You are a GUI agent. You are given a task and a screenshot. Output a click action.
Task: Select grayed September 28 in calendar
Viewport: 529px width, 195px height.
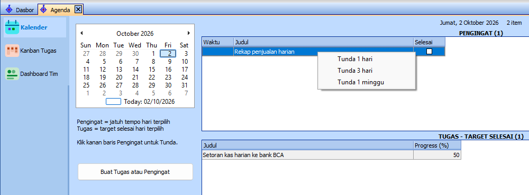[x=103, y=53]
